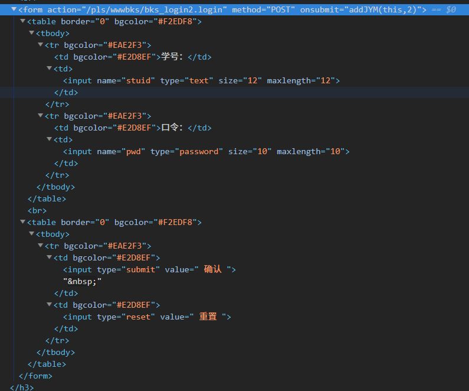Select the td line containing 学号:
Screen dimensions: 469x391
coord(133,57)
